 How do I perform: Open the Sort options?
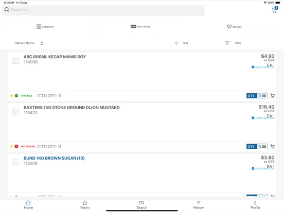pyautogui.click(x=185, y=43)
